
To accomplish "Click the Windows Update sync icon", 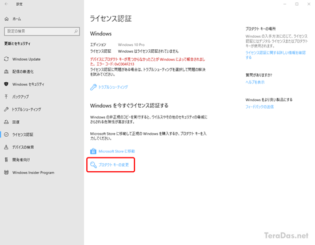I will click(6, 59).
